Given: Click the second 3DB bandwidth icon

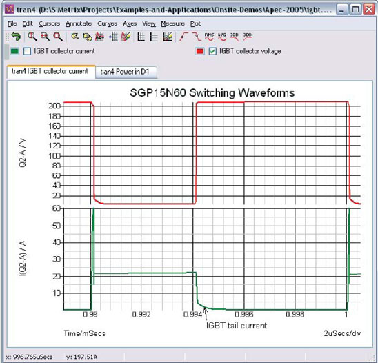Looking at the screenshot, I should pos(248,37).
